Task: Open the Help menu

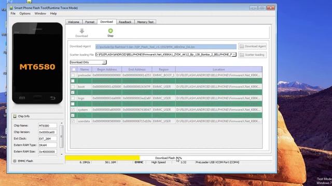Action: coord(53,13)
